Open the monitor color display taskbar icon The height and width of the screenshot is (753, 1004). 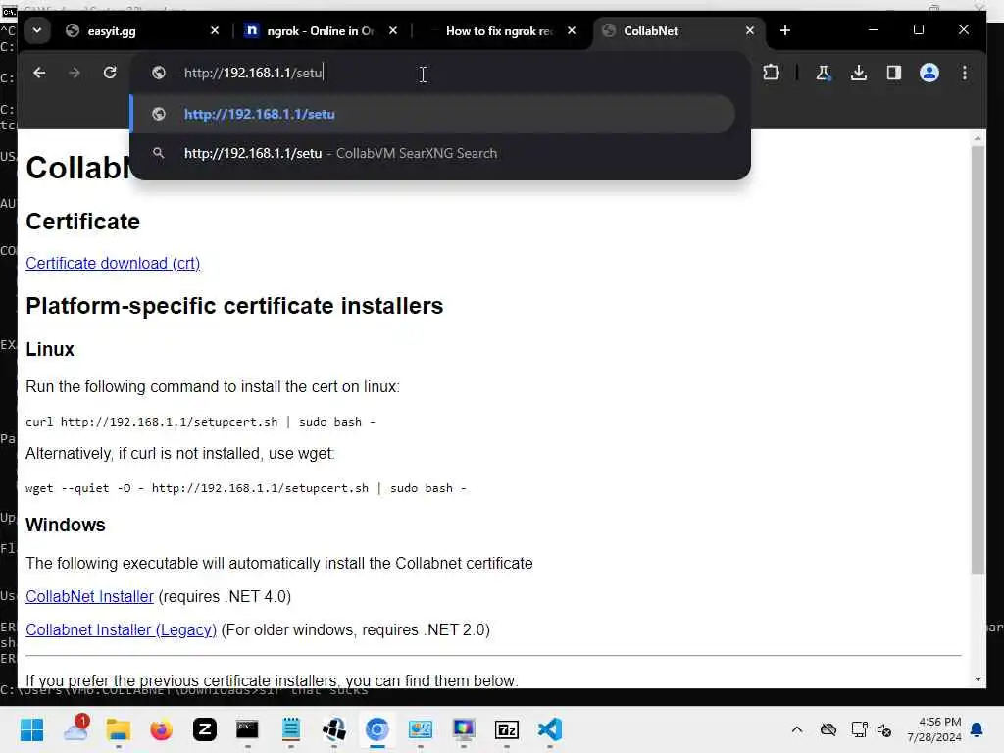tap(464, 729)
